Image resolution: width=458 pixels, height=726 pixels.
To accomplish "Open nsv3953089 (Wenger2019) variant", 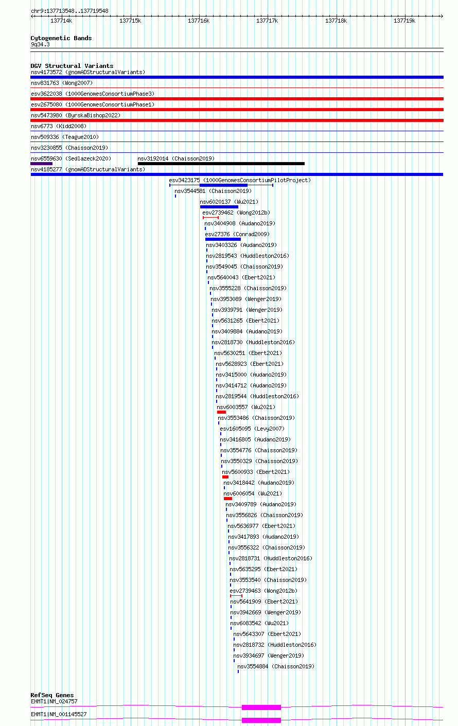I will point(246,299).
